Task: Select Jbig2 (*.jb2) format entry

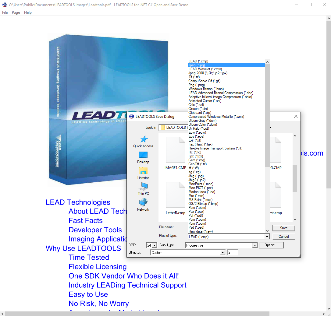Action: 226,180
